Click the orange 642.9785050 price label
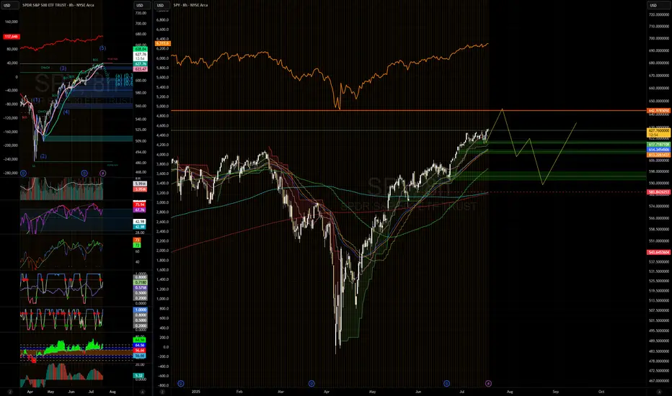 [x=659, y=110]
